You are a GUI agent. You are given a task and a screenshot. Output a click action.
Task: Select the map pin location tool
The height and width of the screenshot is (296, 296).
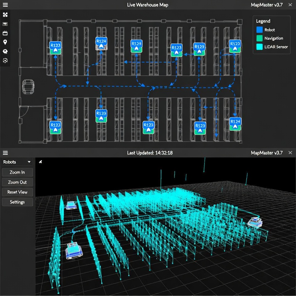tap(5, 42)
